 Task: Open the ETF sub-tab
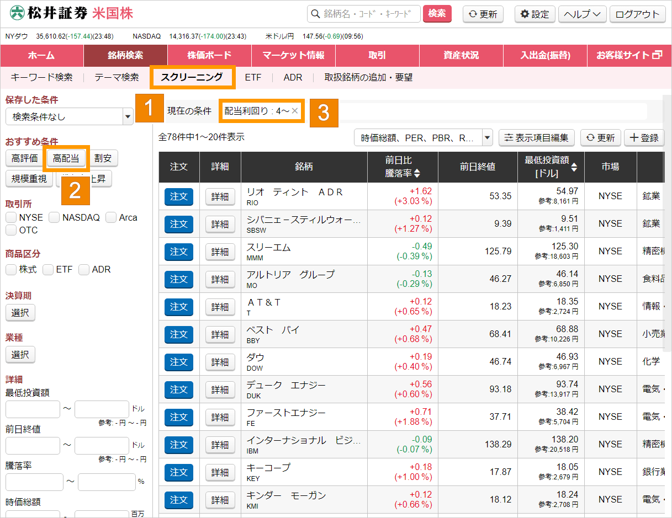coord(253,77)
